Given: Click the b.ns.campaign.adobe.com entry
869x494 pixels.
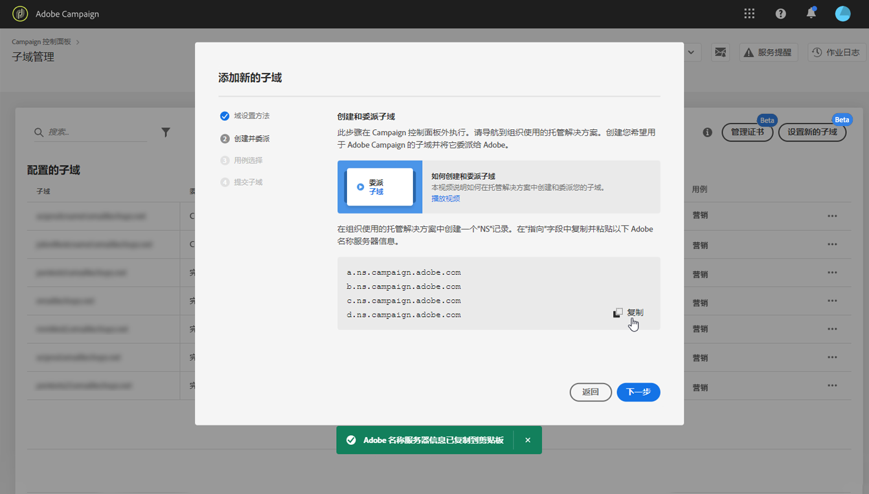Looking at the screenshot, I should (404, 287).
